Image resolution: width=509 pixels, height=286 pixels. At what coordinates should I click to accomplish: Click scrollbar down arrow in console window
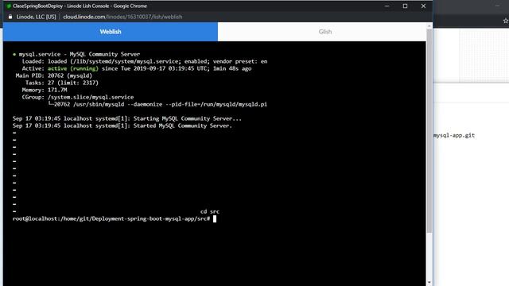point(429,283)
